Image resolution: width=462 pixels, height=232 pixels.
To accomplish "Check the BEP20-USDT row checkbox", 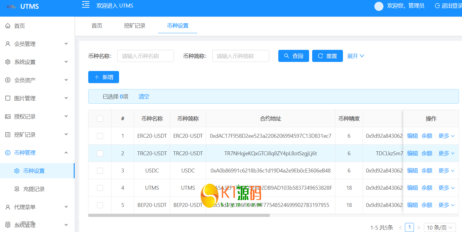I will pyautogui.click(x=100, y=205).
